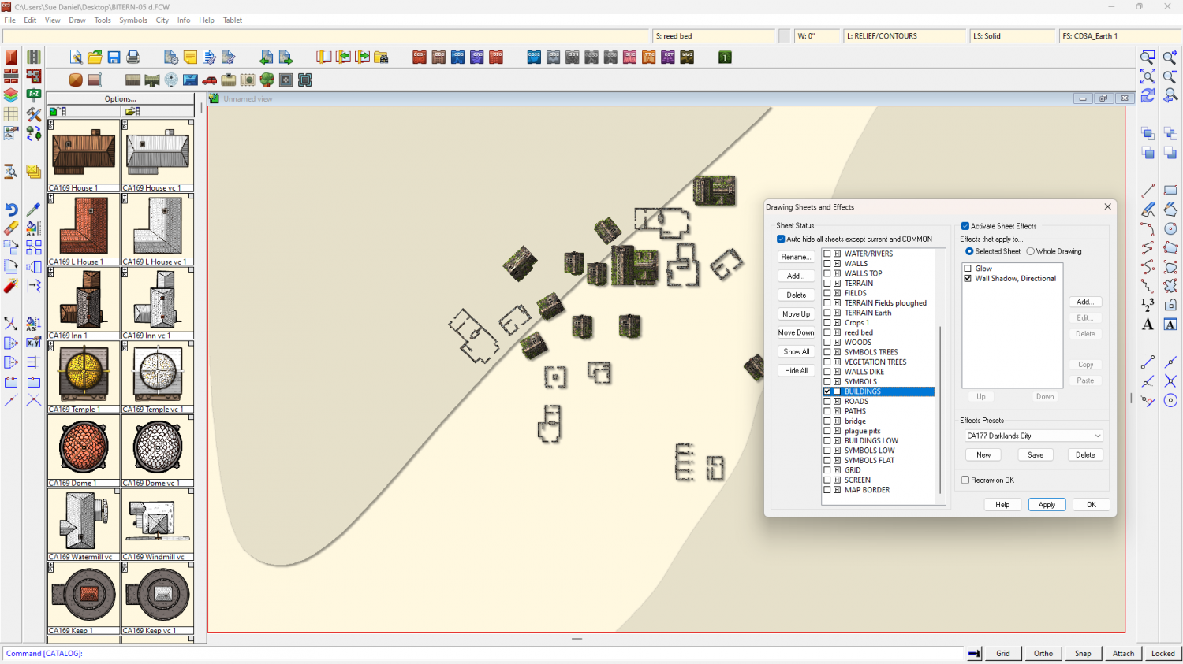Toggle Auto hide all sheets checkbox
Viewport: 1183px width, 664px height.
pos(781,239)
